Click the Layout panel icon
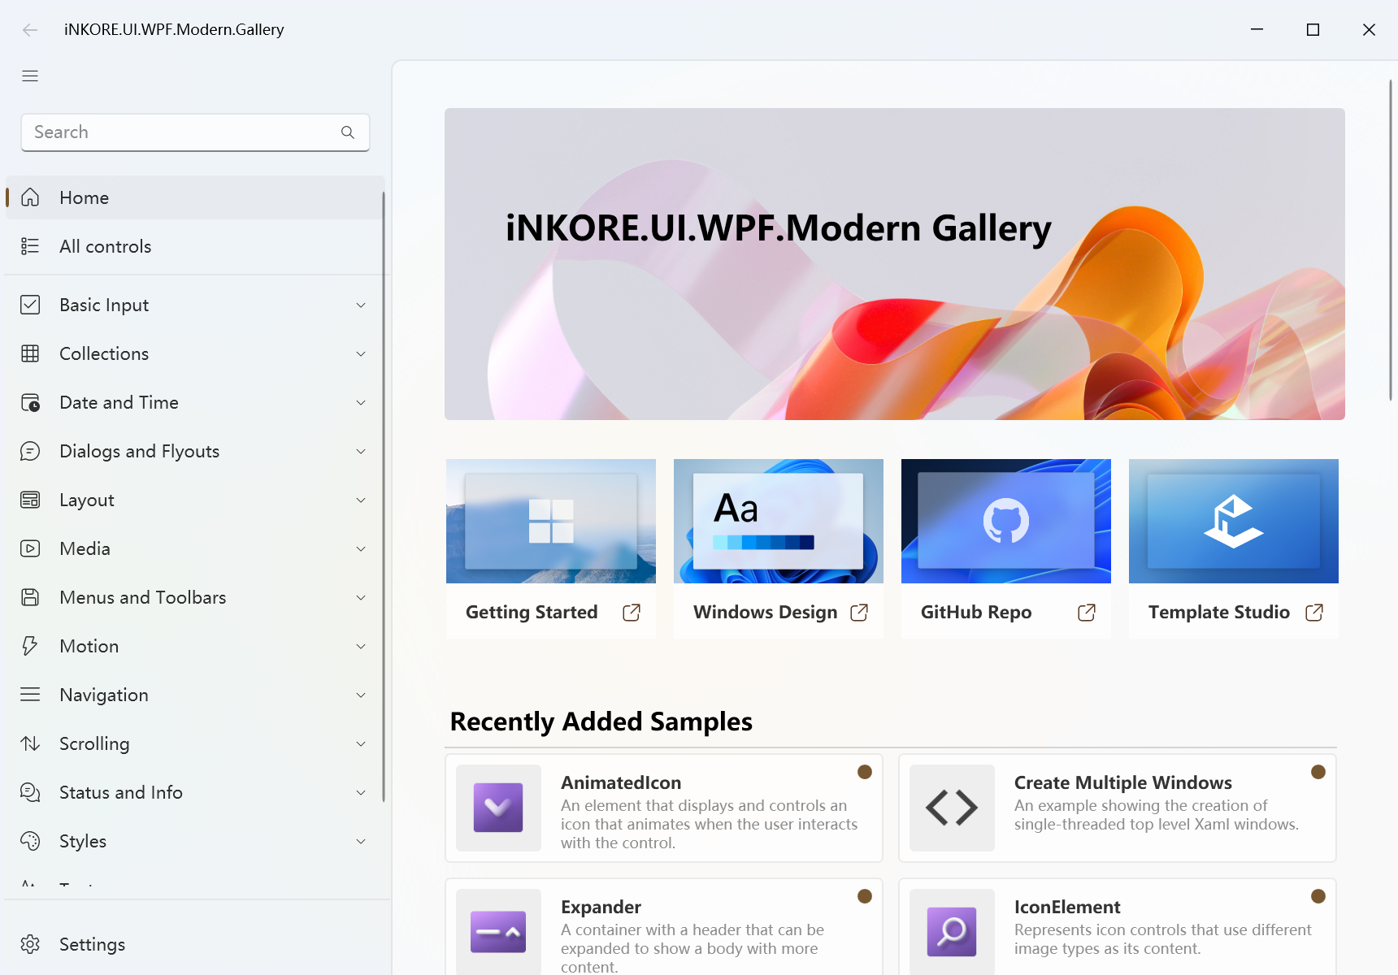The image size is (1398, 975). pyautogui.click(x=30, y=500)
